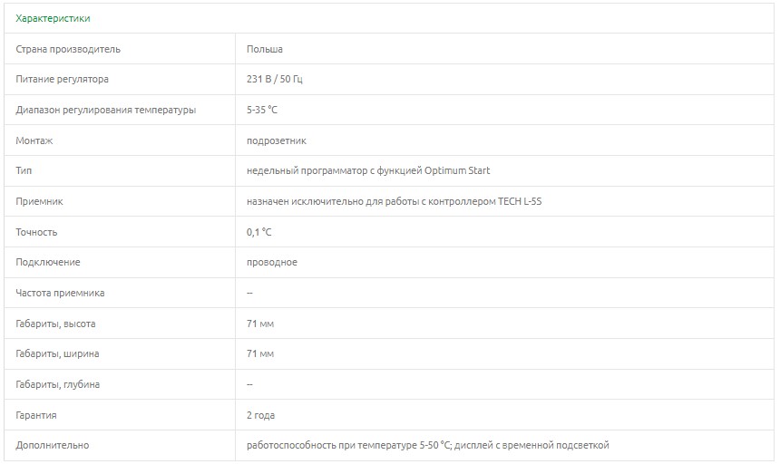Select the проводное connection value
Viewport: 780px width, 464px height.
(x=272, y=262)
